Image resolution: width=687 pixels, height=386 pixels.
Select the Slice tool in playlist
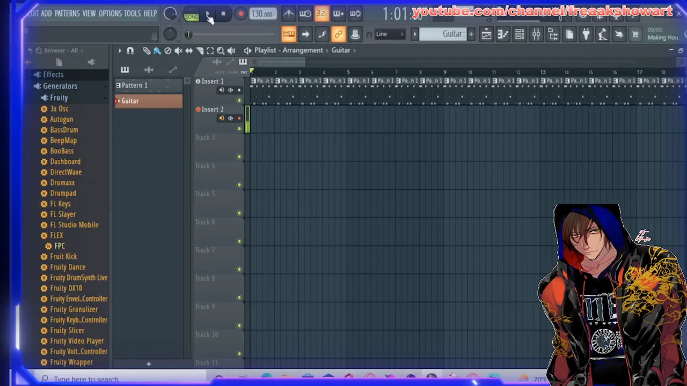200,50
